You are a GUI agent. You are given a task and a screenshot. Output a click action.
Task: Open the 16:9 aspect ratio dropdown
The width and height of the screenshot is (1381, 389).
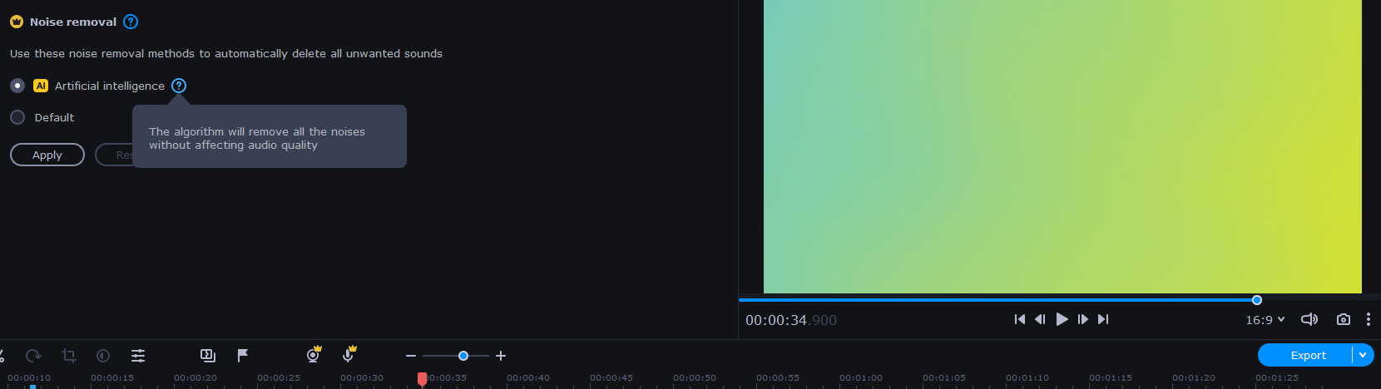point(1265,320)
